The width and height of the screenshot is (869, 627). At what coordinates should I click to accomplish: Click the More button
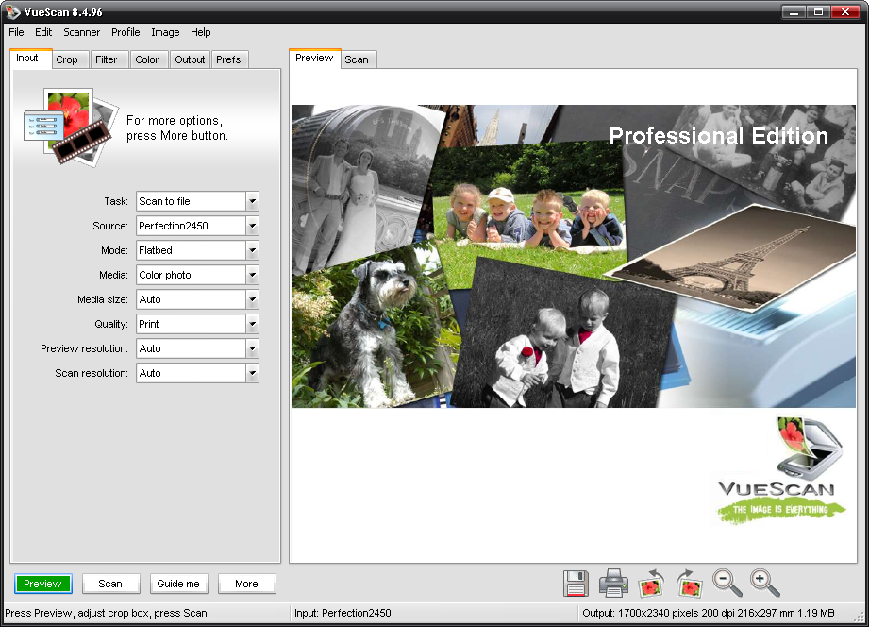coord(246,584)
